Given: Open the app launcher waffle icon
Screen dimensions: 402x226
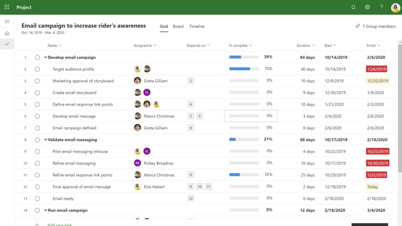Looking at the screenshot, I should (7, 8).
